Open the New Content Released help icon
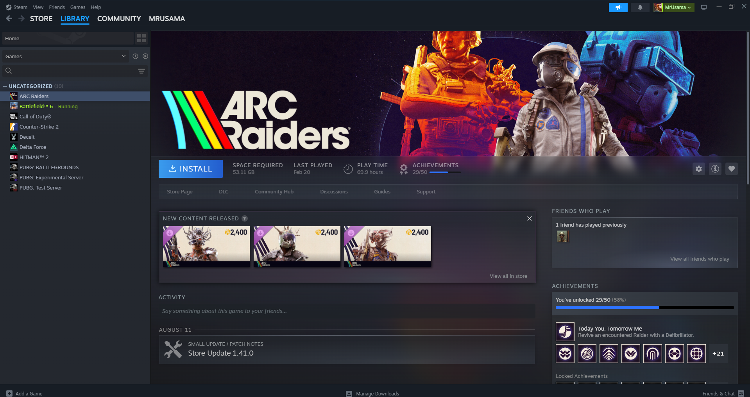 pos(245,218)
